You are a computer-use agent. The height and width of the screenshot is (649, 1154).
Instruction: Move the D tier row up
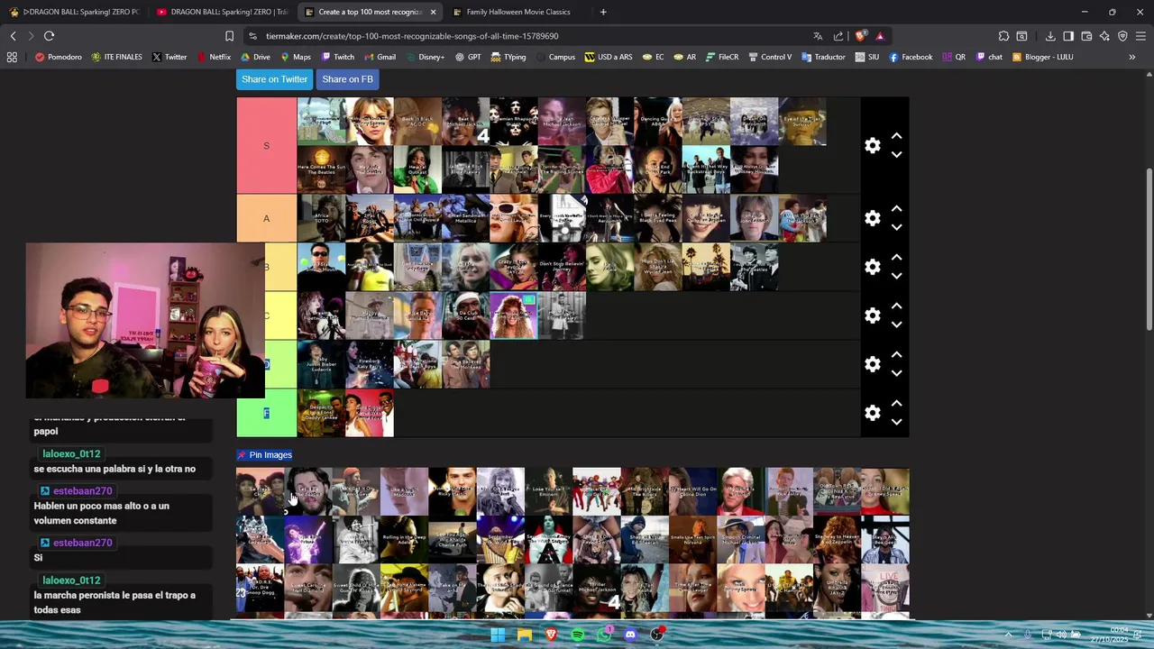tap(896, 354)
